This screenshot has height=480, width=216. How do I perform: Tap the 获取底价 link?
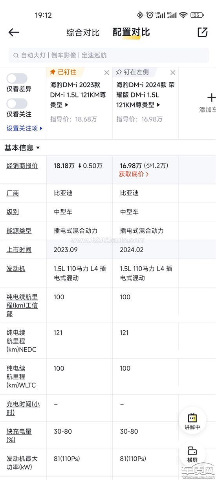pos(134,174)
